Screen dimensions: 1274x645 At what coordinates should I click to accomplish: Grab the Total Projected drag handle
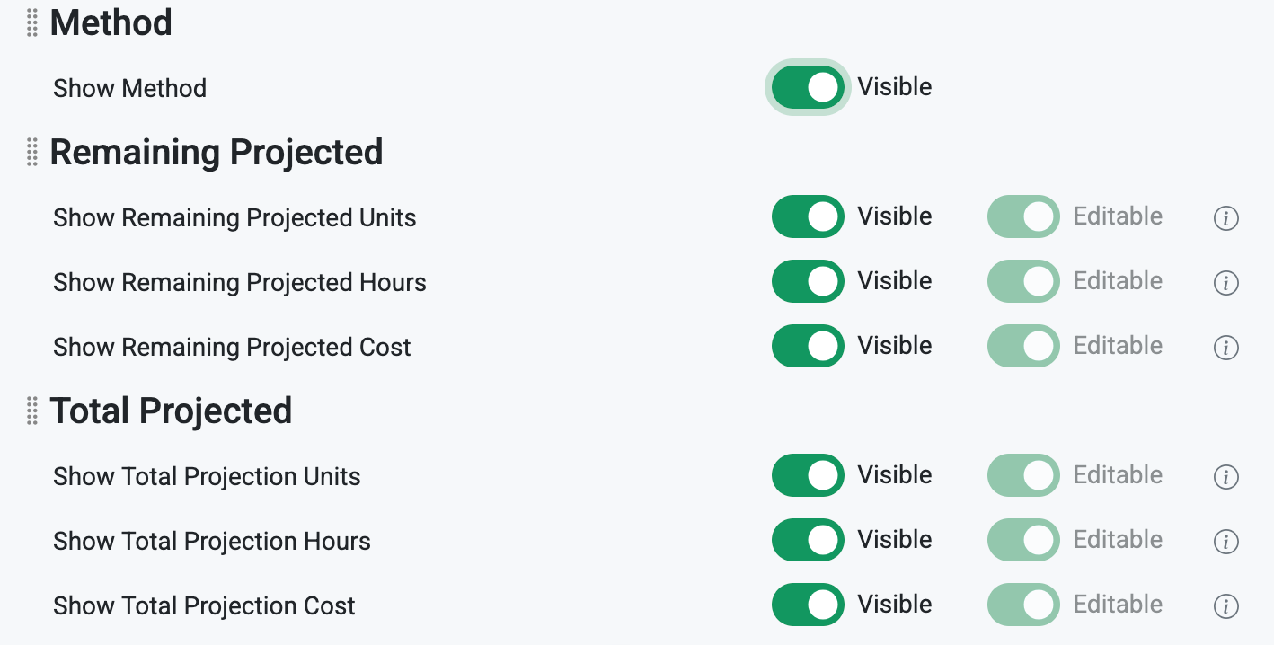coord(31,411)
